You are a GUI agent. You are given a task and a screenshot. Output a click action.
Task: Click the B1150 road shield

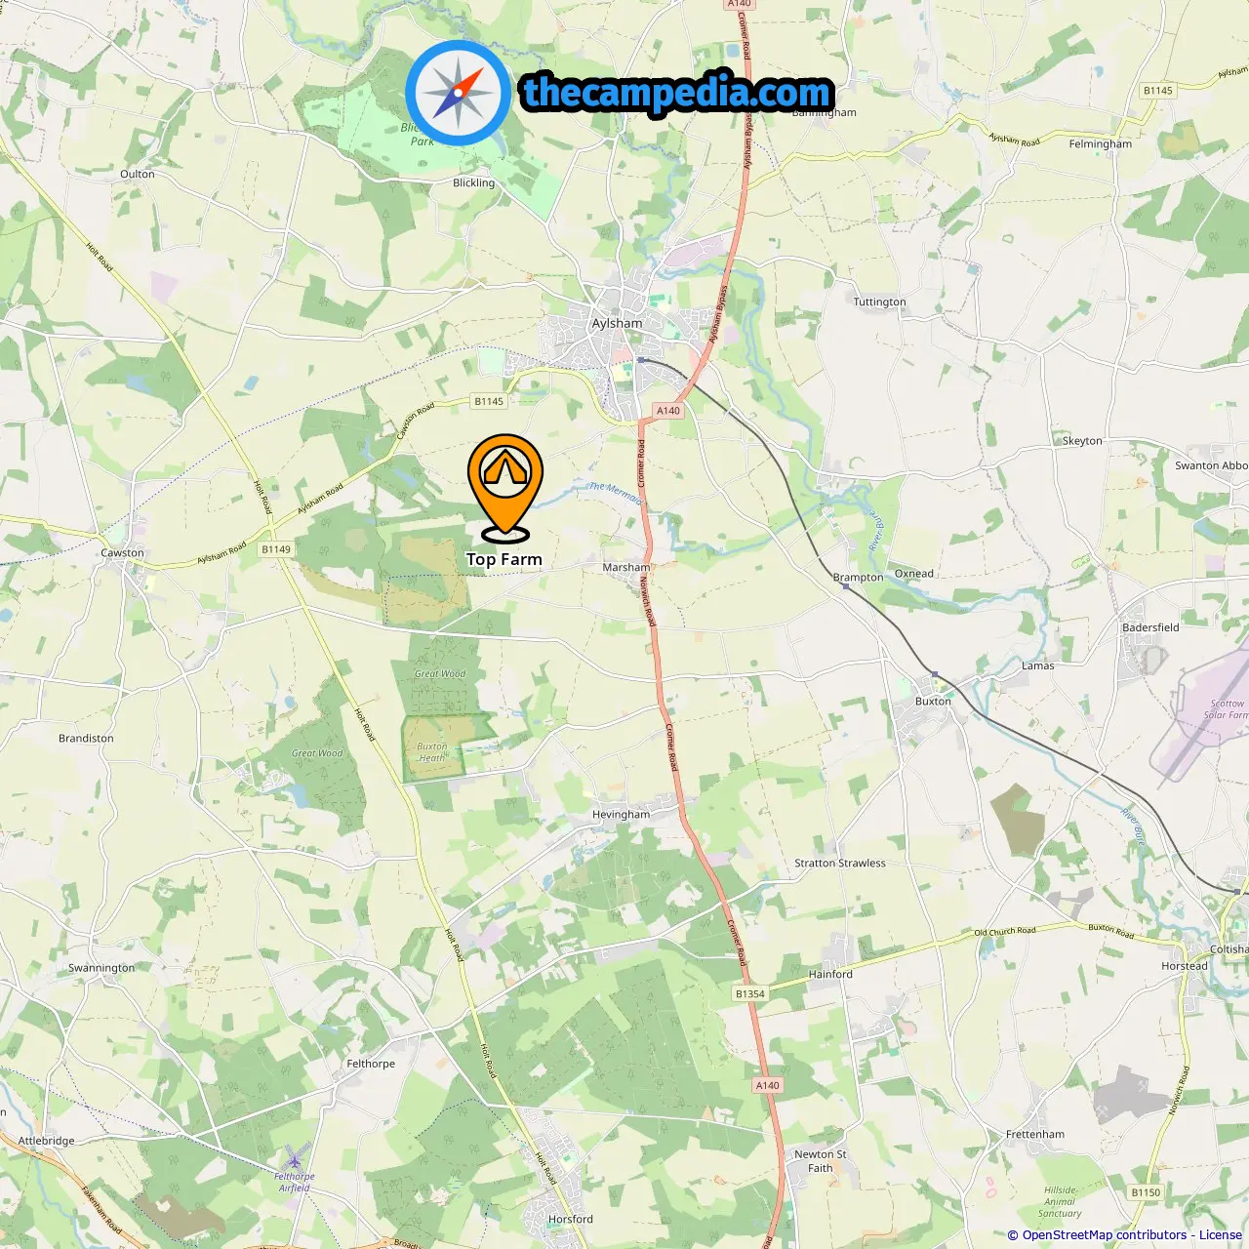point(1146,1192)
